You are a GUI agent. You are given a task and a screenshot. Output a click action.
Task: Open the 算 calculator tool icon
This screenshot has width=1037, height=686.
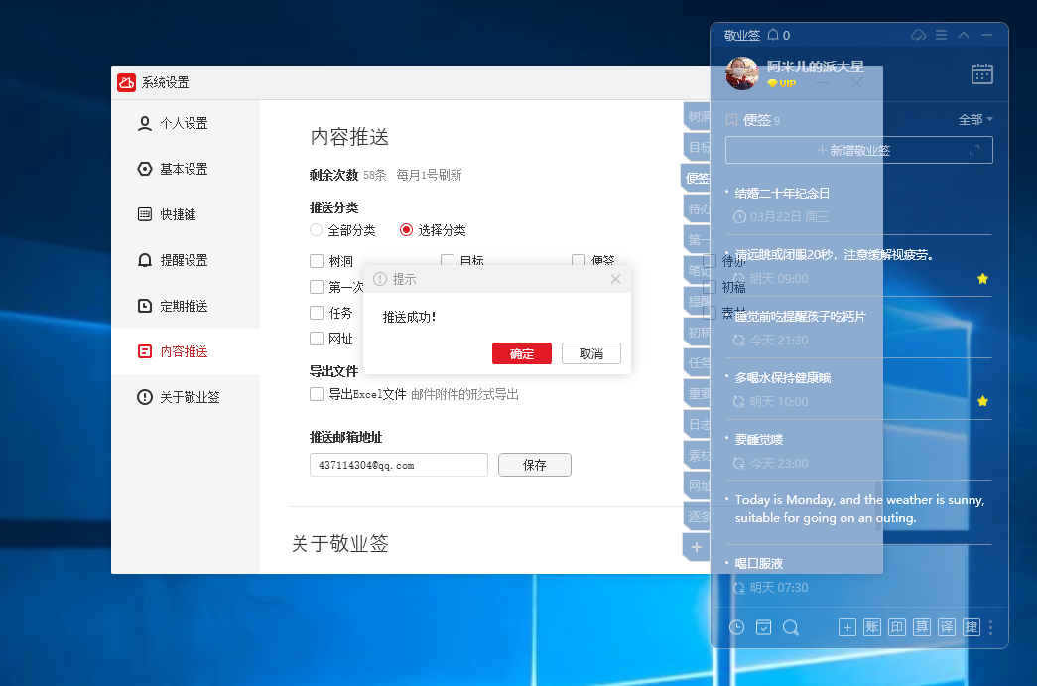click(922, 627)
